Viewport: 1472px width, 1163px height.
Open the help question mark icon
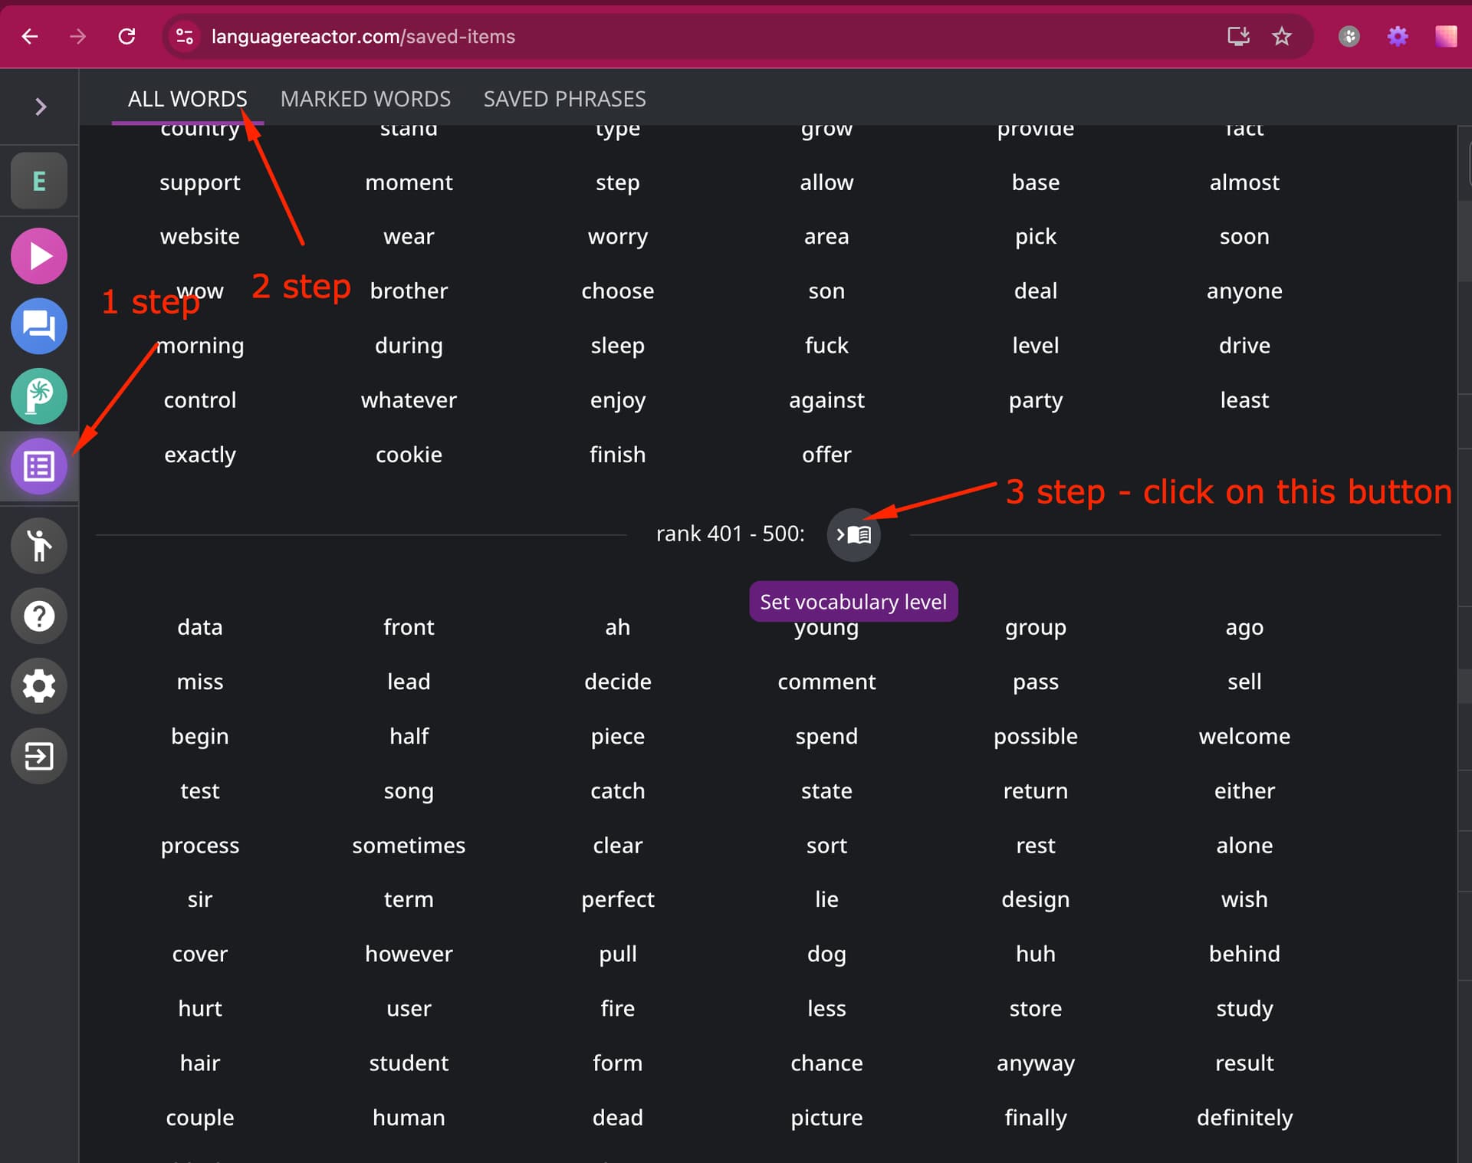[39, 616]
